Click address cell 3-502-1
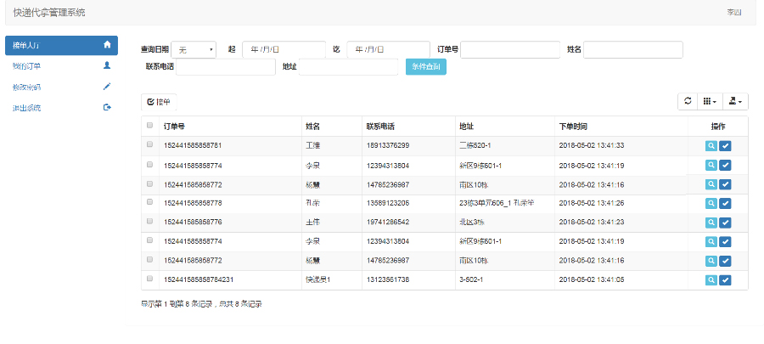 (x=471, y=279)
